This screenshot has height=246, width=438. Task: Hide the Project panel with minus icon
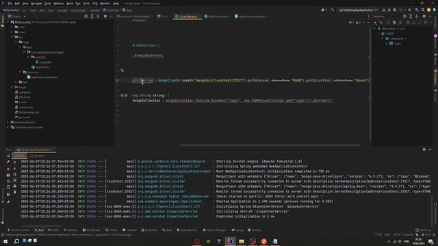tap(111, 16)
